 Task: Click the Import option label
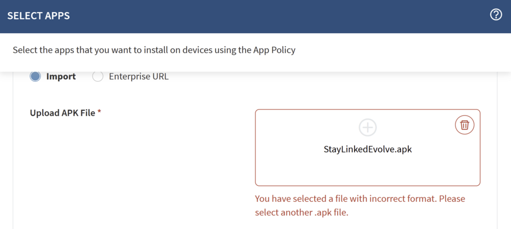(61, 76)
